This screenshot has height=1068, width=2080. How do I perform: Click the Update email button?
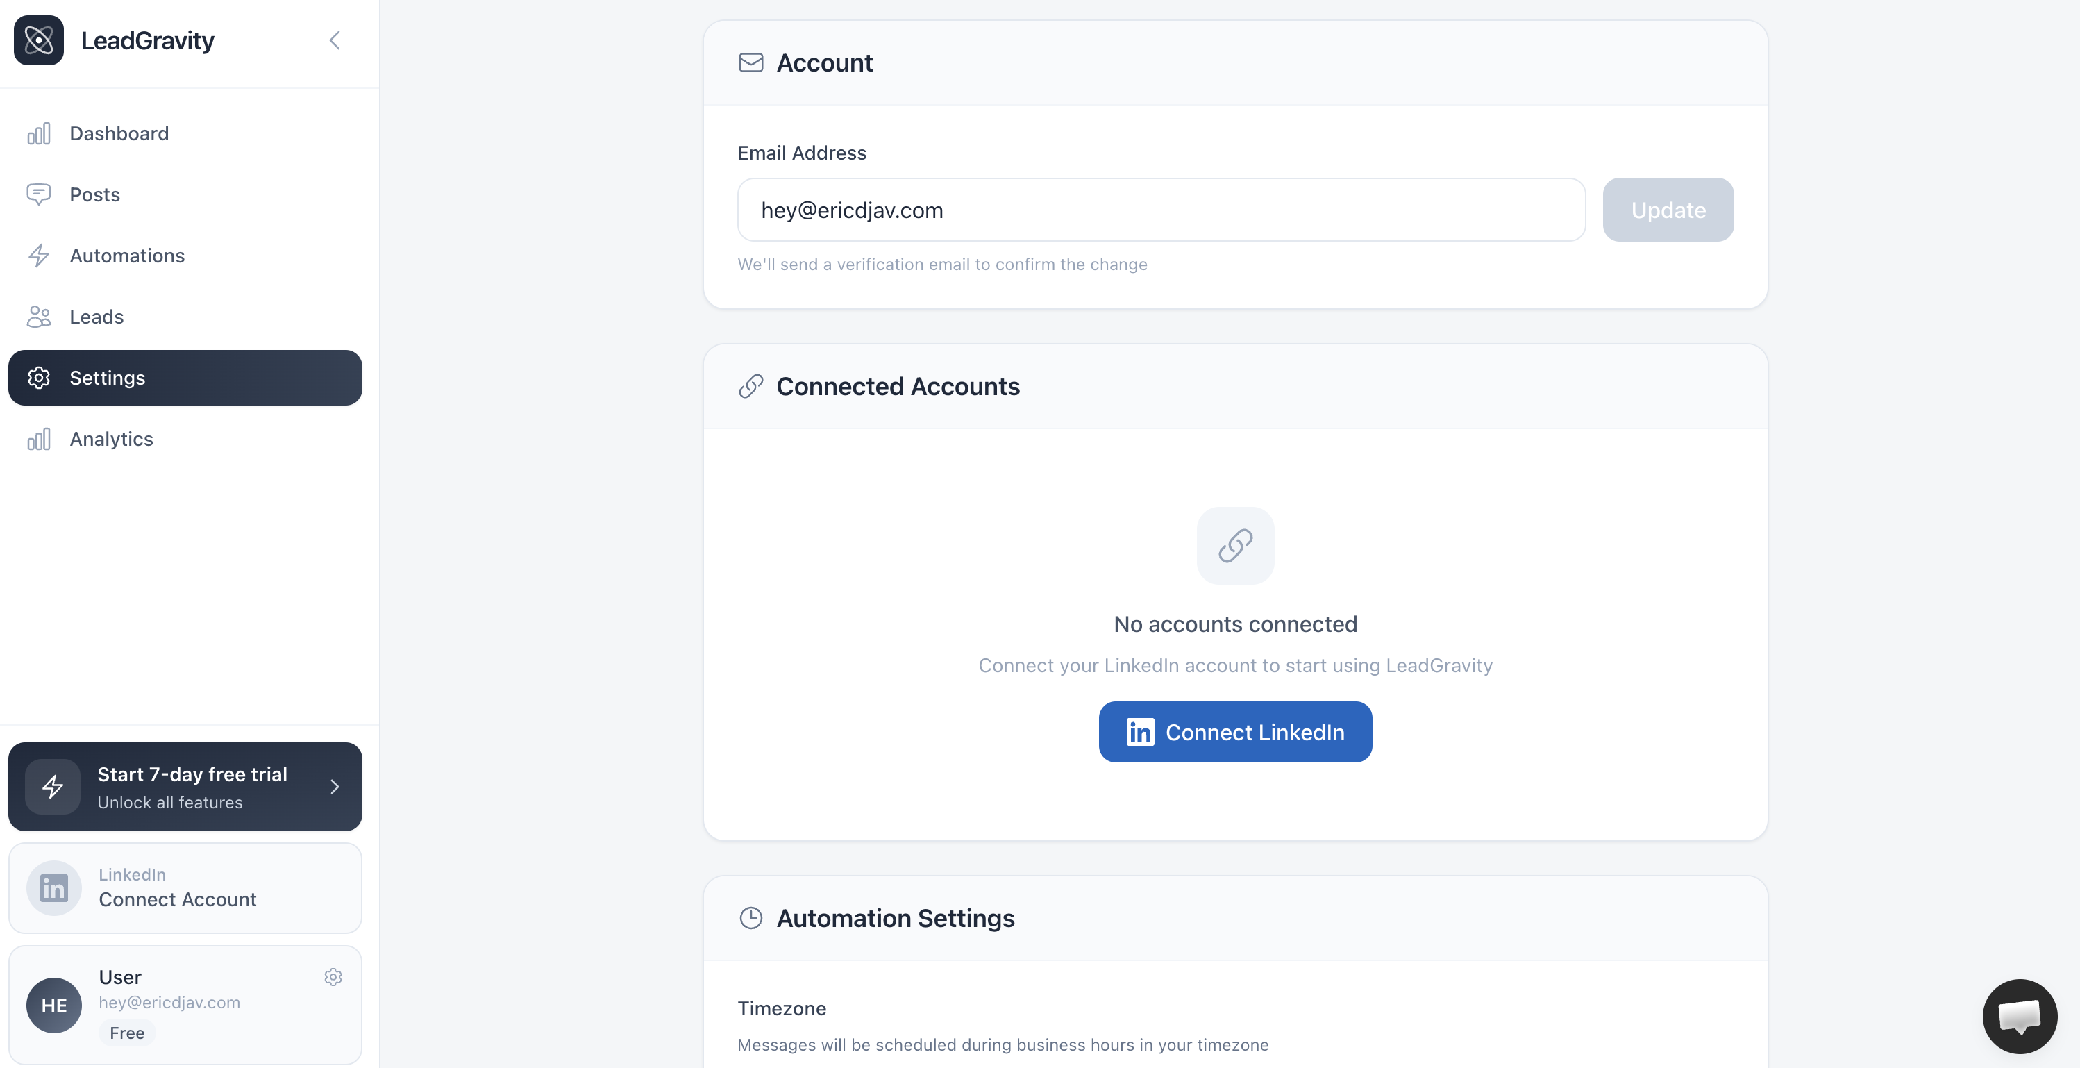tap(1668, 209)
